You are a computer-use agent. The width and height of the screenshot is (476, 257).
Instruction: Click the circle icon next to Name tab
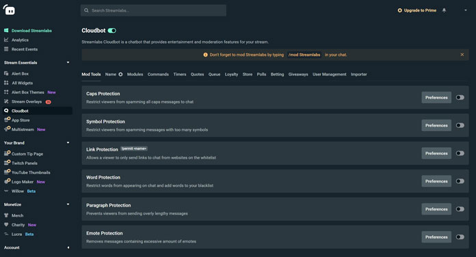[120, 74]
